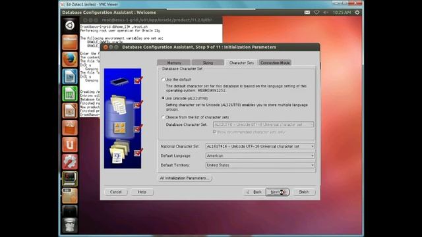
Task: Click the third checkmark step icon beside shapes
Action: (138, 128)
